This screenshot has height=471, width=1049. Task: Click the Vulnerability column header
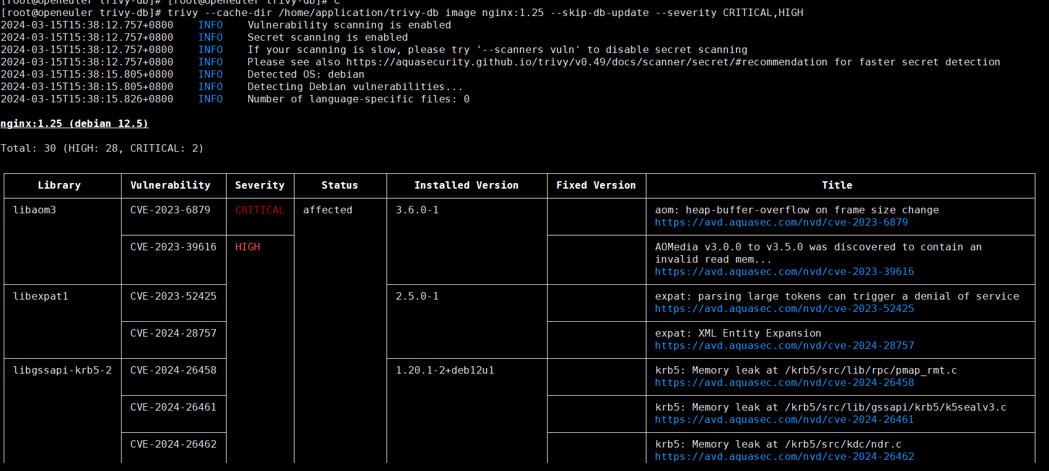(x=170, y=186)
